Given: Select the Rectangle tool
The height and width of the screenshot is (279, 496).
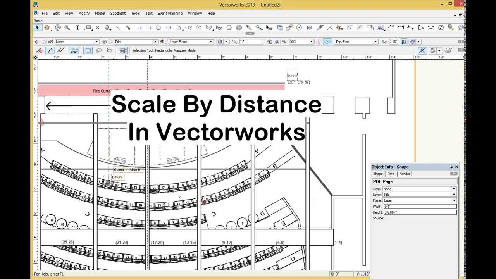Looking at the screenshot, I should click(x=138, y=28).
